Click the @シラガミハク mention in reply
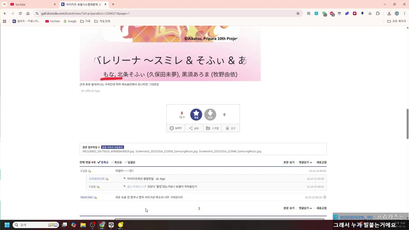This screenshot has width=409, height=230. coord(137,187)
